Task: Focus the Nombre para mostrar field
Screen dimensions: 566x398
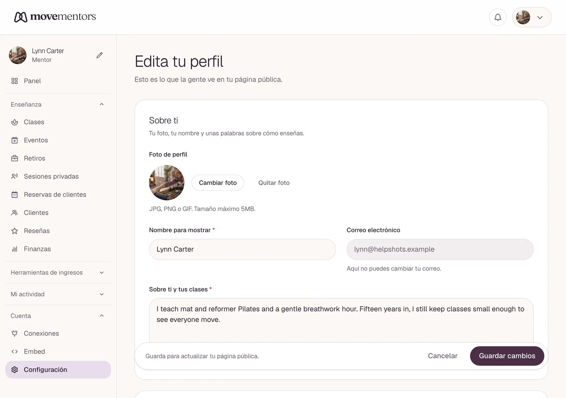Action: (x=242, y=249)
